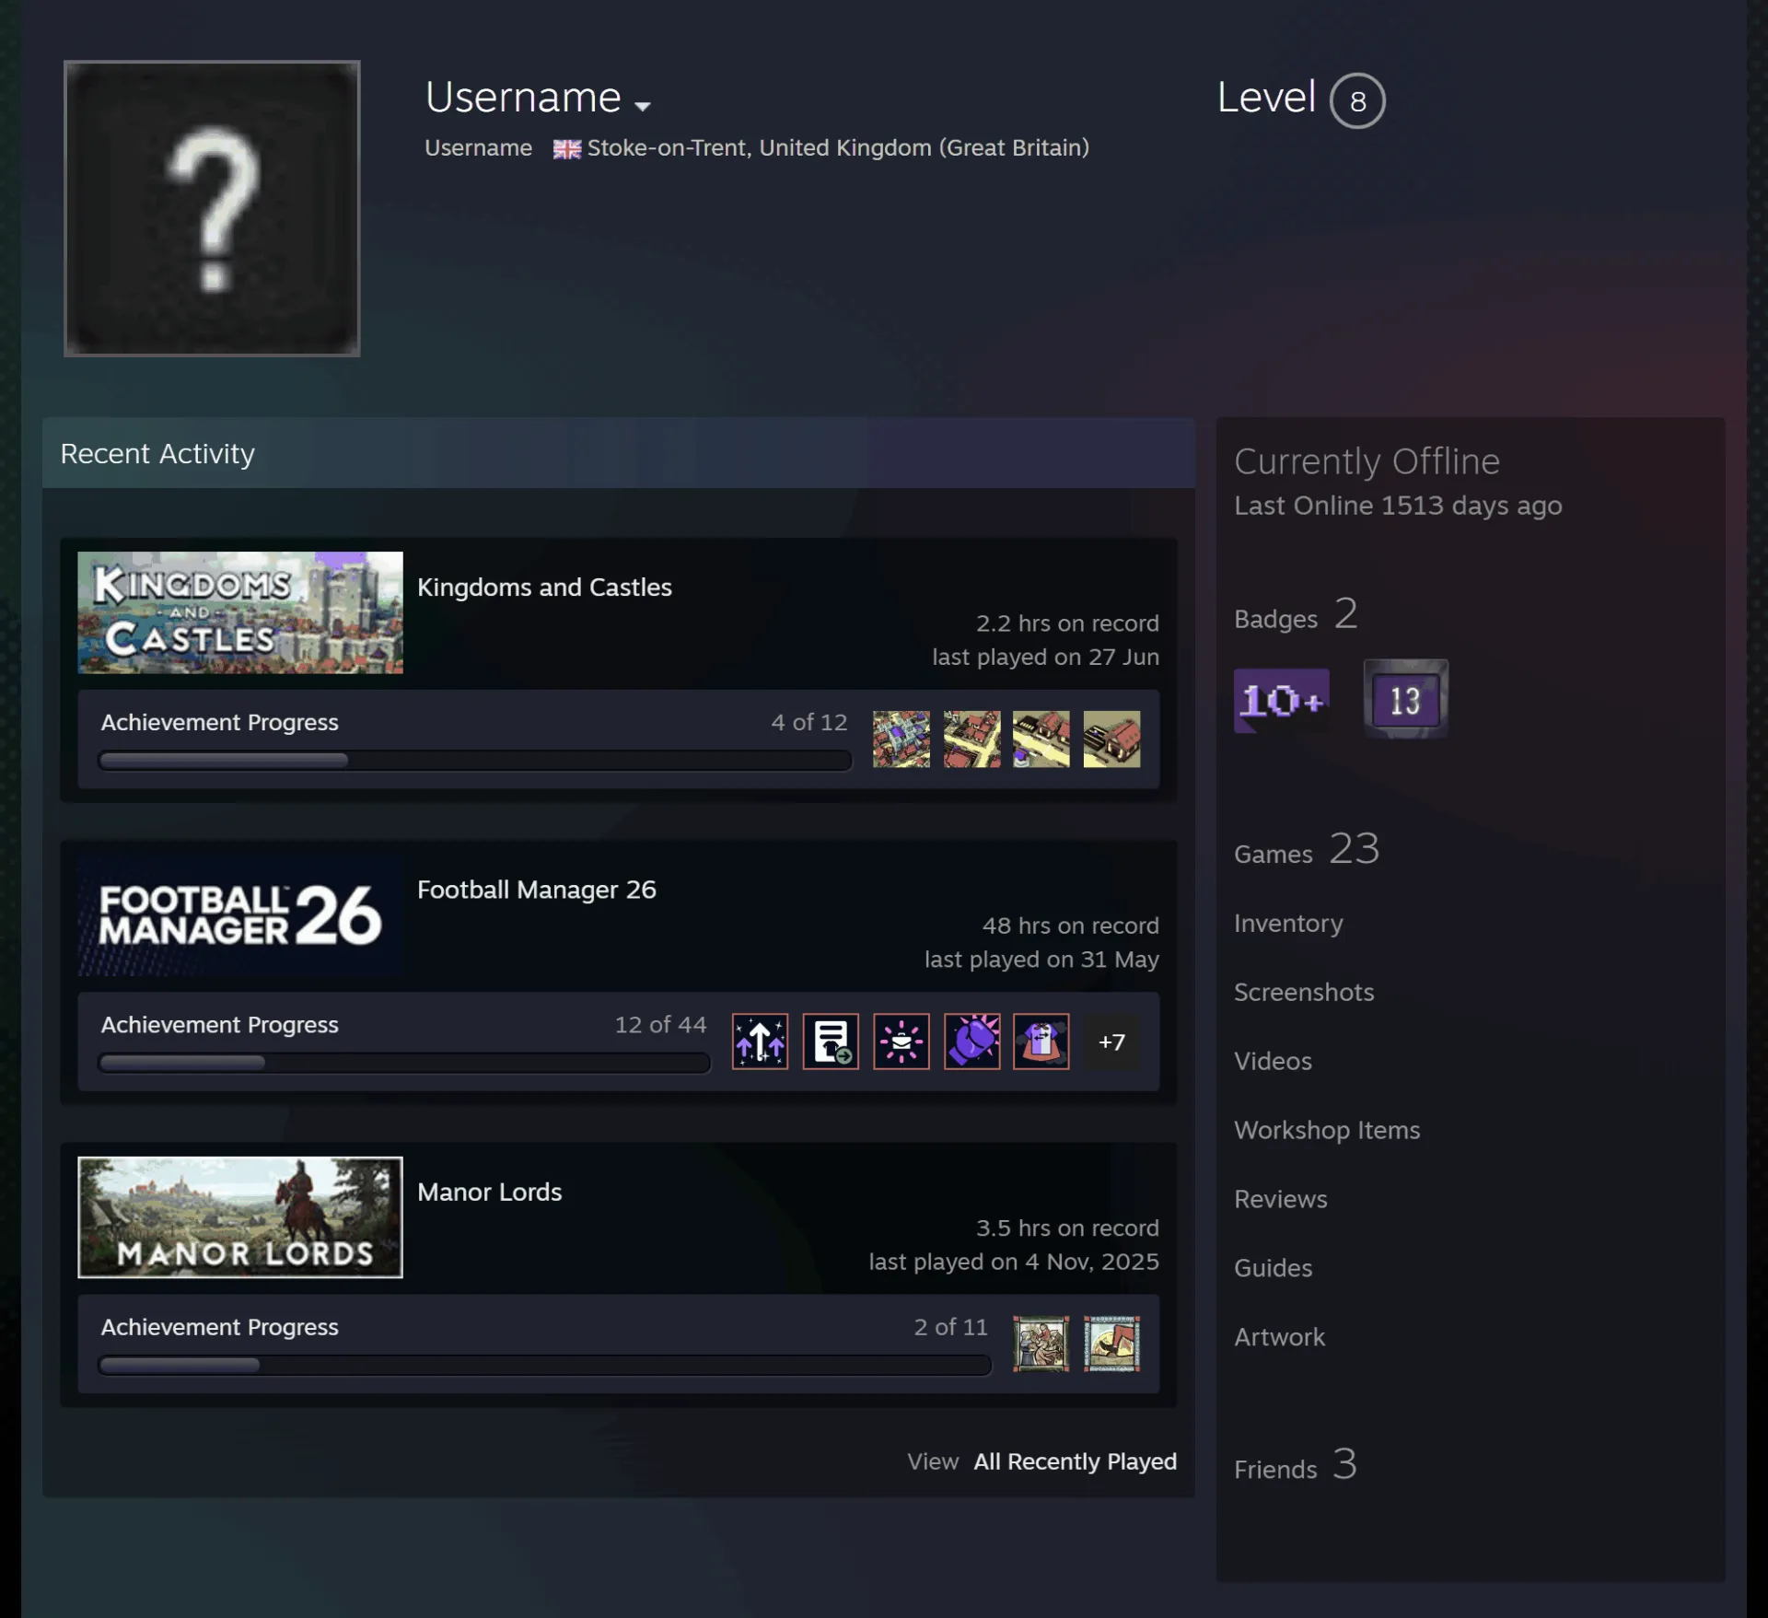
Task: Click the question mark profile avatar
Action: pos(212,208)
